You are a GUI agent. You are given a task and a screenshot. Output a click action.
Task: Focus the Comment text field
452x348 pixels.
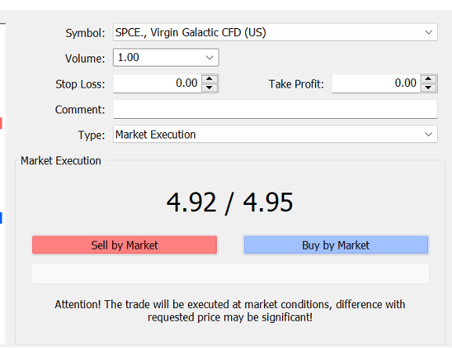pyautogui.click(x=275, y=109)
